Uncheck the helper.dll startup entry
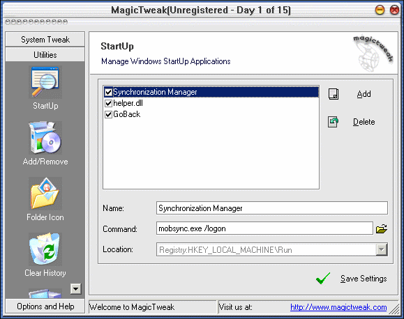The height and width of the screenshot is (319, 404). [x=108, y=103]
